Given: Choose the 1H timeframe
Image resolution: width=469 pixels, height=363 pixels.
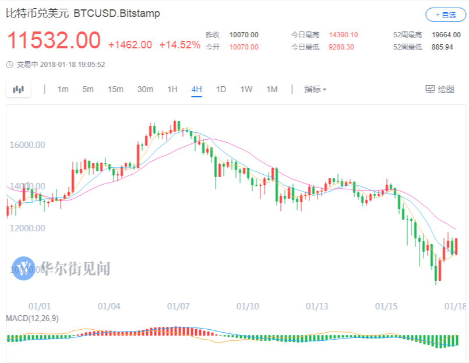Looking at the screenshot, I should pos(172,89).
